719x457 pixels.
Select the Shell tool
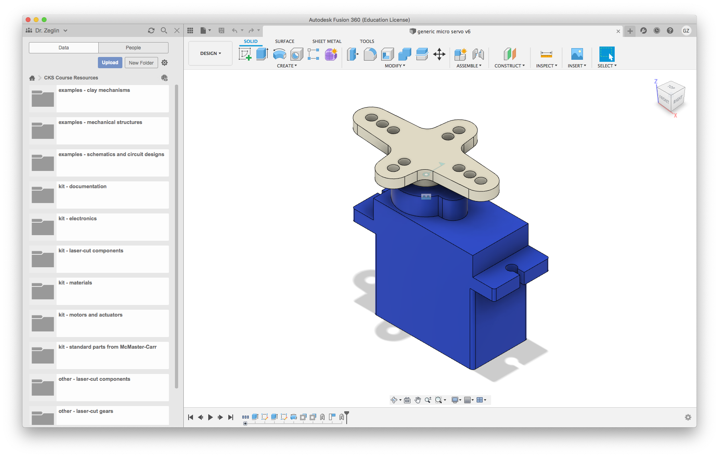pyautogui.click(x=387, y=54)
